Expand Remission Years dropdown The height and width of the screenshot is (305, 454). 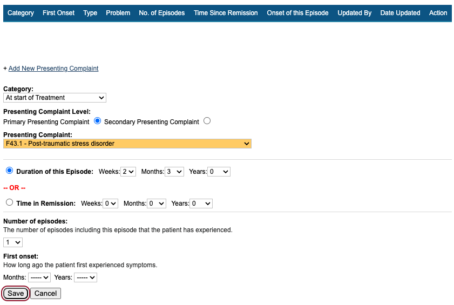pyautogui.click(x=201, y=204)
